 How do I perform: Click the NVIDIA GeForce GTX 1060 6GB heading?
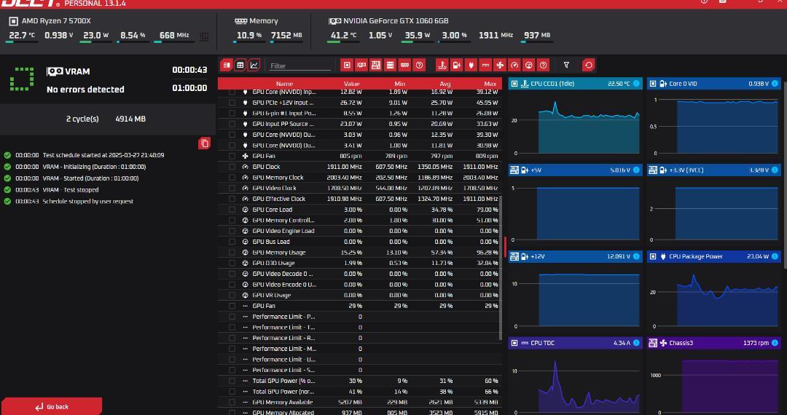point(396,21)
